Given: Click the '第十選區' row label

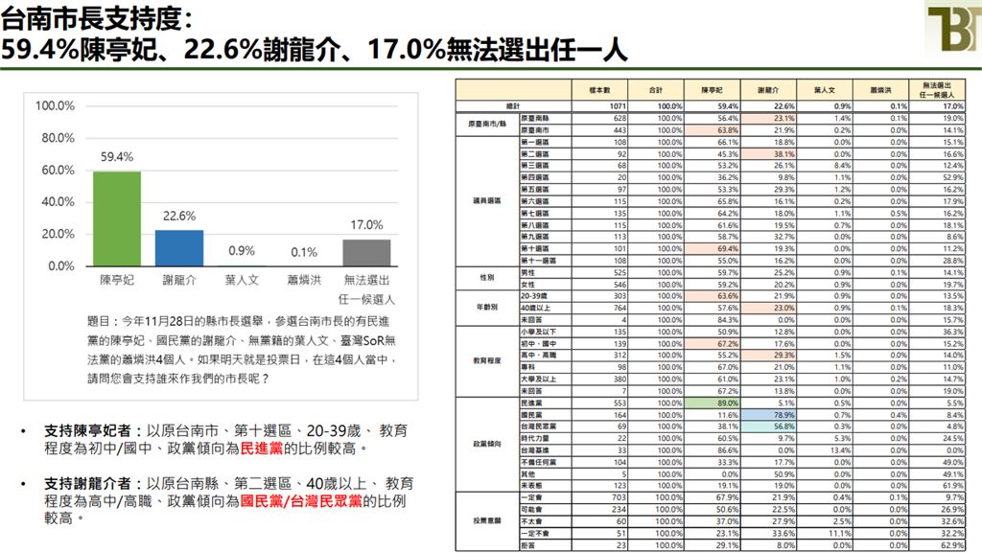Looking at the screenshot, I should 535,249.
